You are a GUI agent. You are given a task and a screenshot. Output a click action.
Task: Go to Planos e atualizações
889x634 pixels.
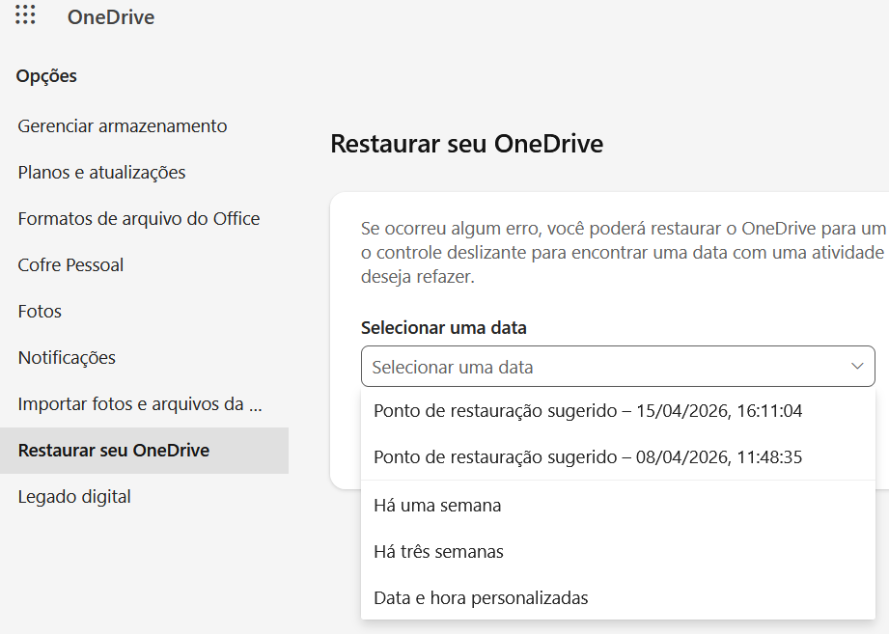tap(102, 172)
